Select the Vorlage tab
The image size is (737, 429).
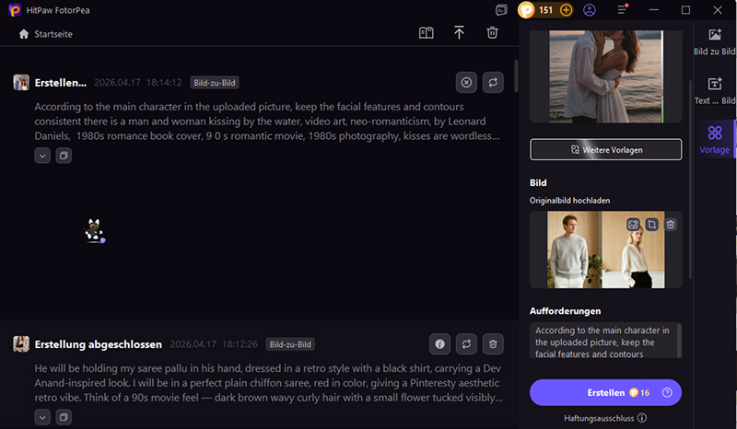click(715, 140)
